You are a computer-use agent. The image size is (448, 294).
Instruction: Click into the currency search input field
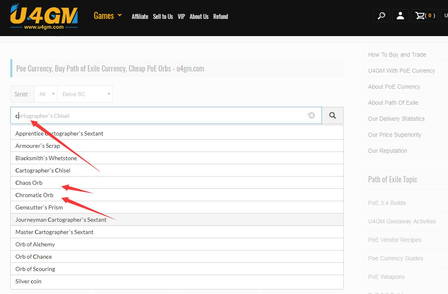pyautogui.click(x=166, y=115)
